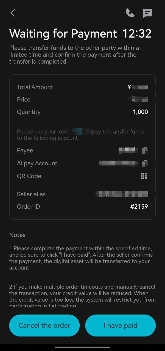Open chat with the message icon

click(147, 13)
